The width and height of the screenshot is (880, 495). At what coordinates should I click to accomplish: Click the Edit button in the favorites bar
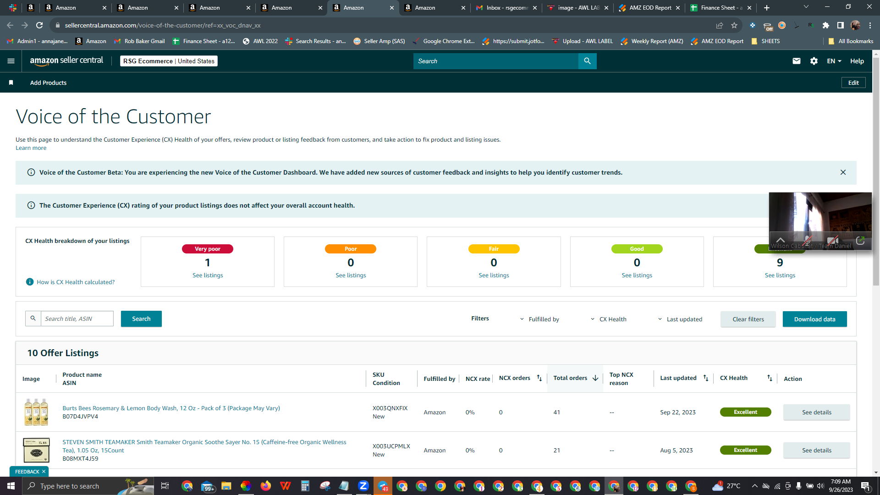(853, 82)
